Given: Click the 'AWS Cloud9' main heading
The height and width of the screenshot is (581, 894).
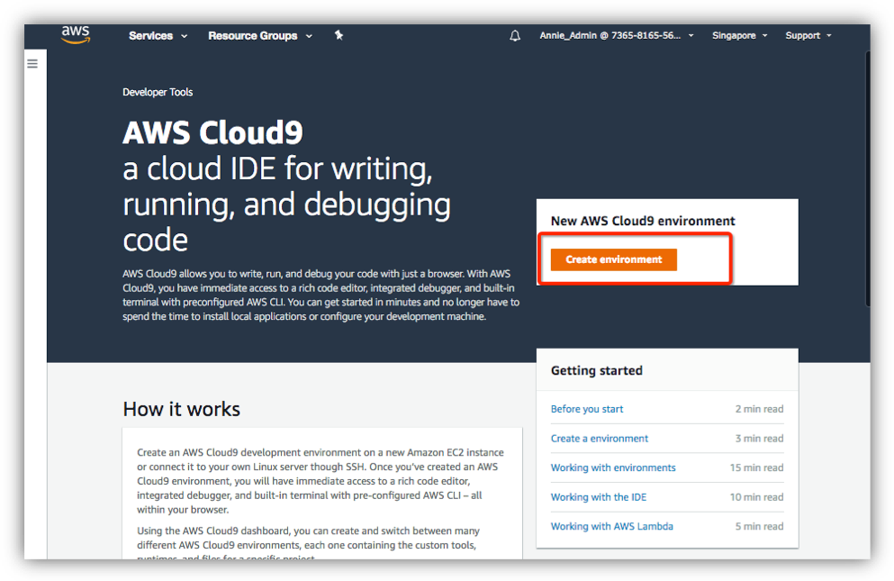Looking at the screenshot, I should pos(212,132).
